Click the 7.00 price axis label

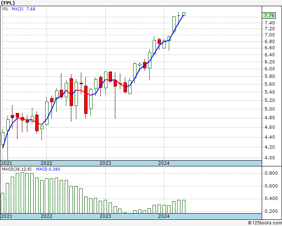(270, 35)
